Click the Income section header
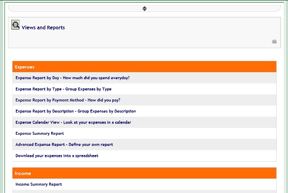Viewport: 288px width, 193px height. (x=144, y=173)
